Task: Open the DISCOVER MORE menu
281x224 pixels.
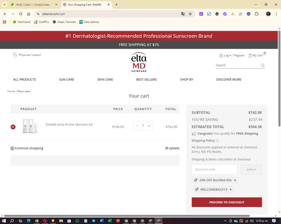Action: pos(229,80)
